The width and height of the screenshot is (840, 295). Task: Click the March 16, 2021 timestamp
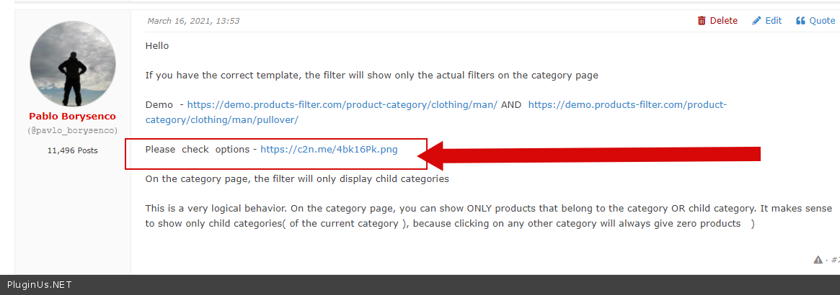(x=193, y=21)
